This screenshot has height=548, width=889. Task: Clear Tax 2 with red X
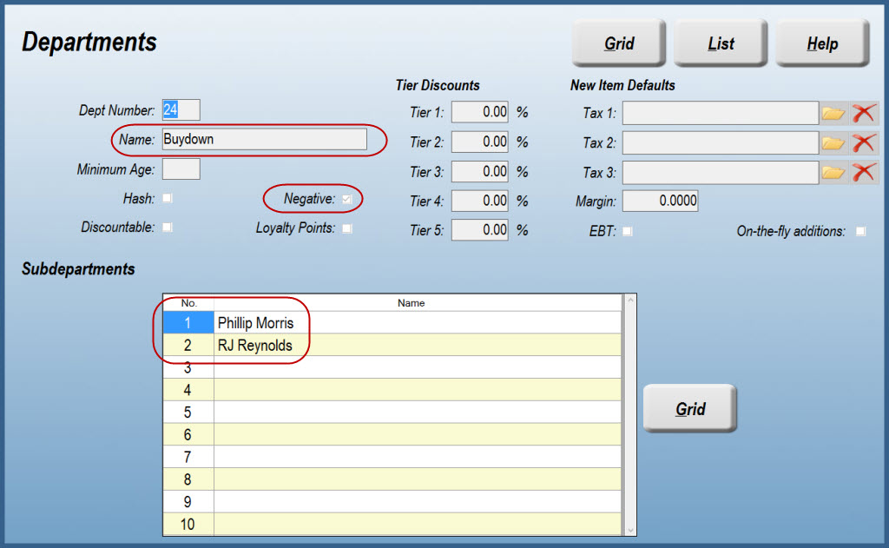[x=864, y=143]
